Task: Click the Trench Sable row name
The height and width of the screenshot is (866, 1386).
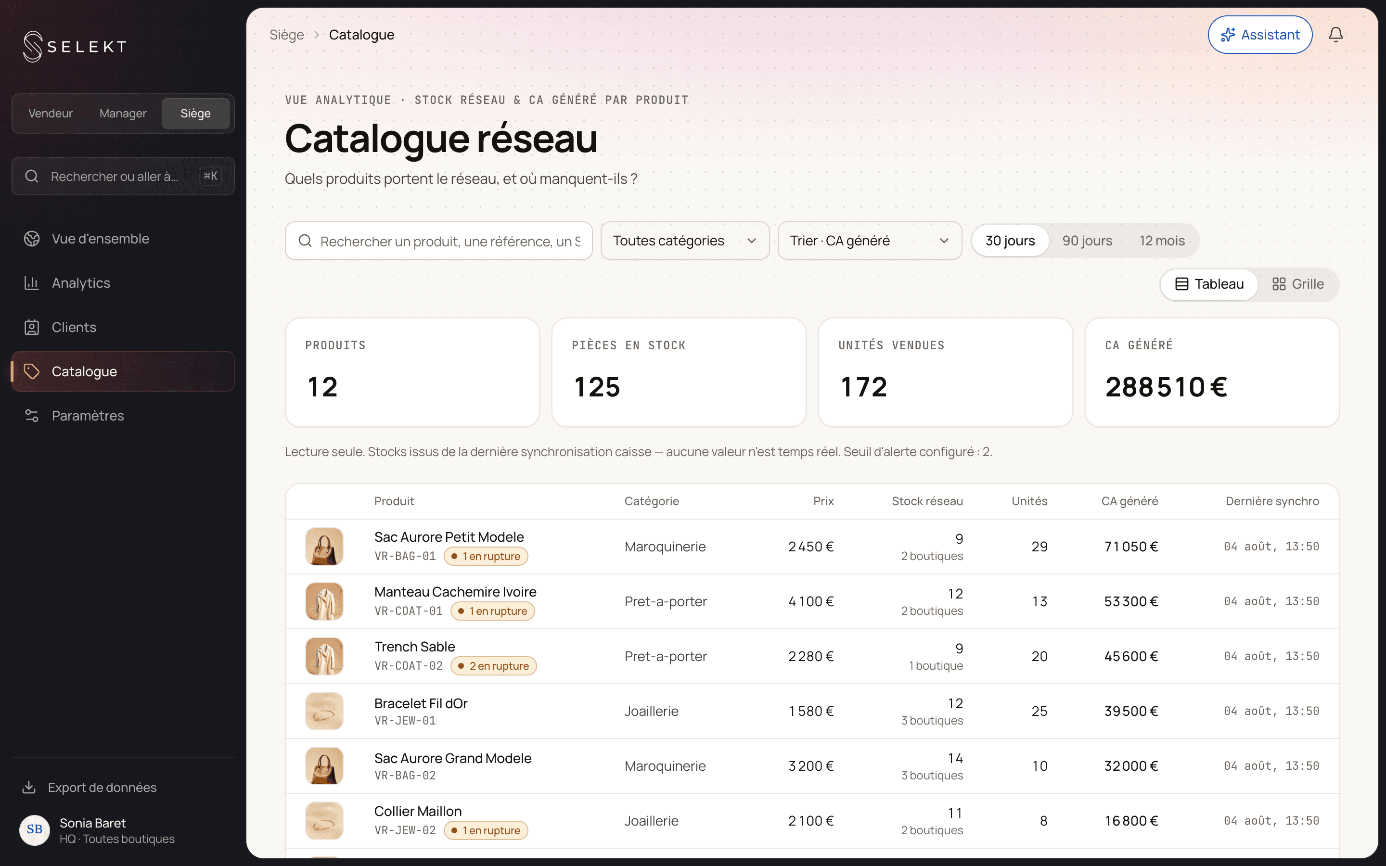Action: coord(415,647)
